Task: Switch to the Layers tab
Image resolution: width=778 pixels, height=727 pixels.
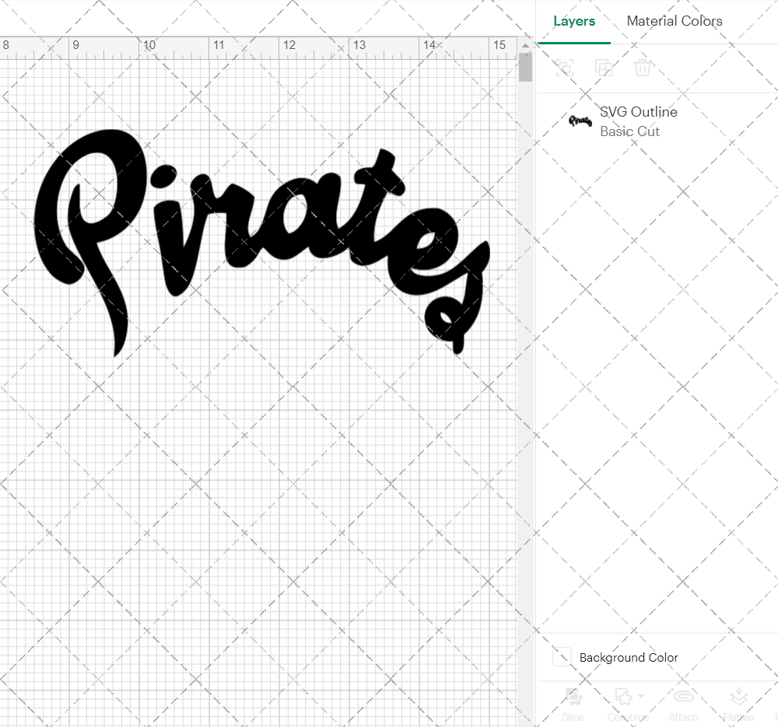Action: coord(574,21)
